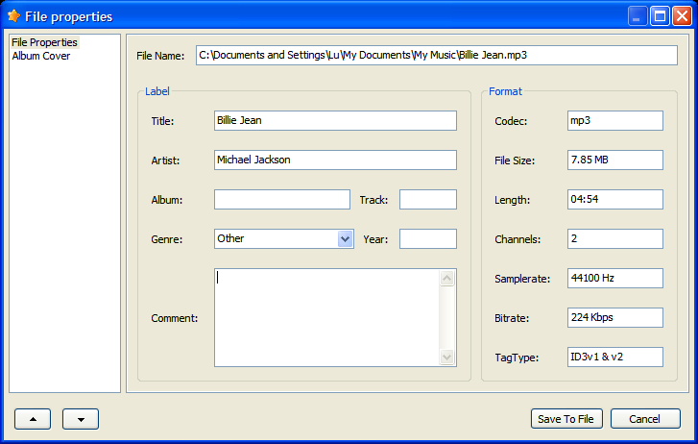The width and height of the screenshot is (698, 444).
Task: Edit the Artist field with Michael Jackson
Action: tap(335, 160)
